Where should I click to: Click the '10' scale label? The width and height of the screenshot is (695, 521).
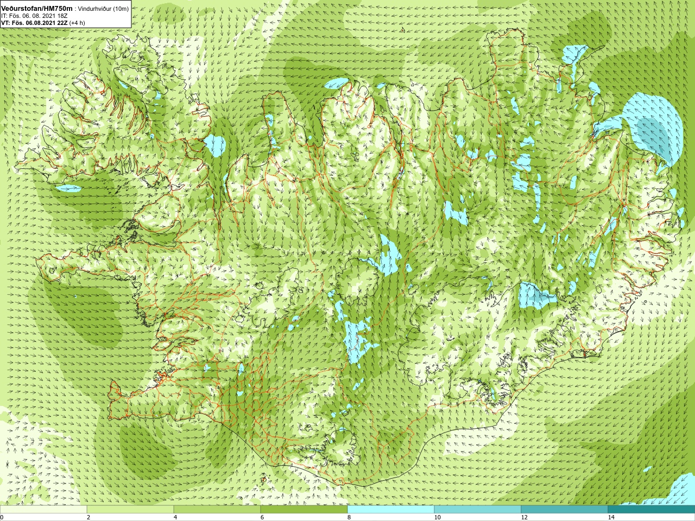[x=437, y=517]
